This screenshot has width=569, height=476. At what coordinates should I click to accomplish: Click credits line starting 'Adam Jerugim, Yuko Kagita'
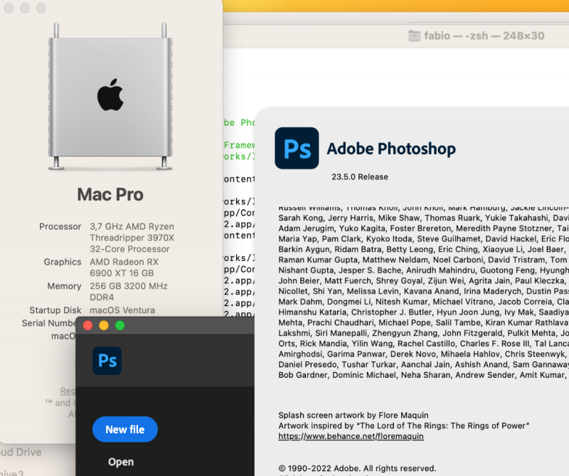(x=423, y=228)
